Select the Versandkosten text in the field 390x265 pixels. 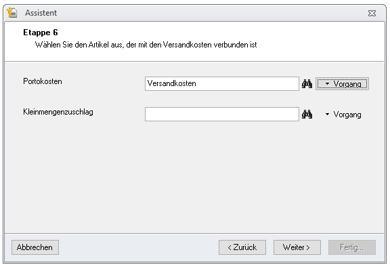point(171,83)
